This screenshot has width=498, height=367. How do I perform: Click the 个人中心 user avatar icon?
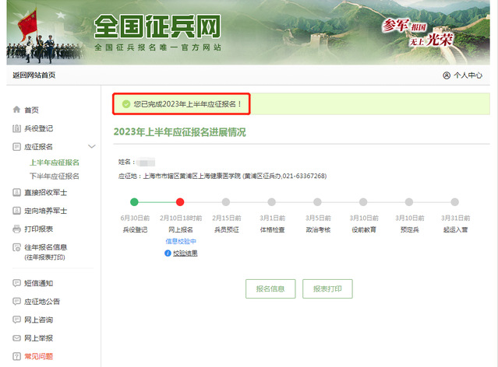[x=447, y=75]
